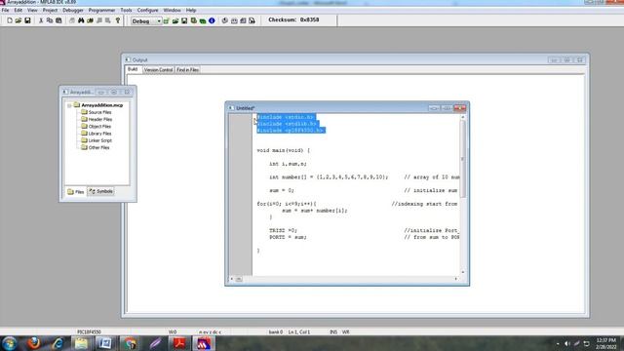Screen dimensions: 624x351
Task: Open the Build Configuration Debug dropdown
Action: click(146, 21)
